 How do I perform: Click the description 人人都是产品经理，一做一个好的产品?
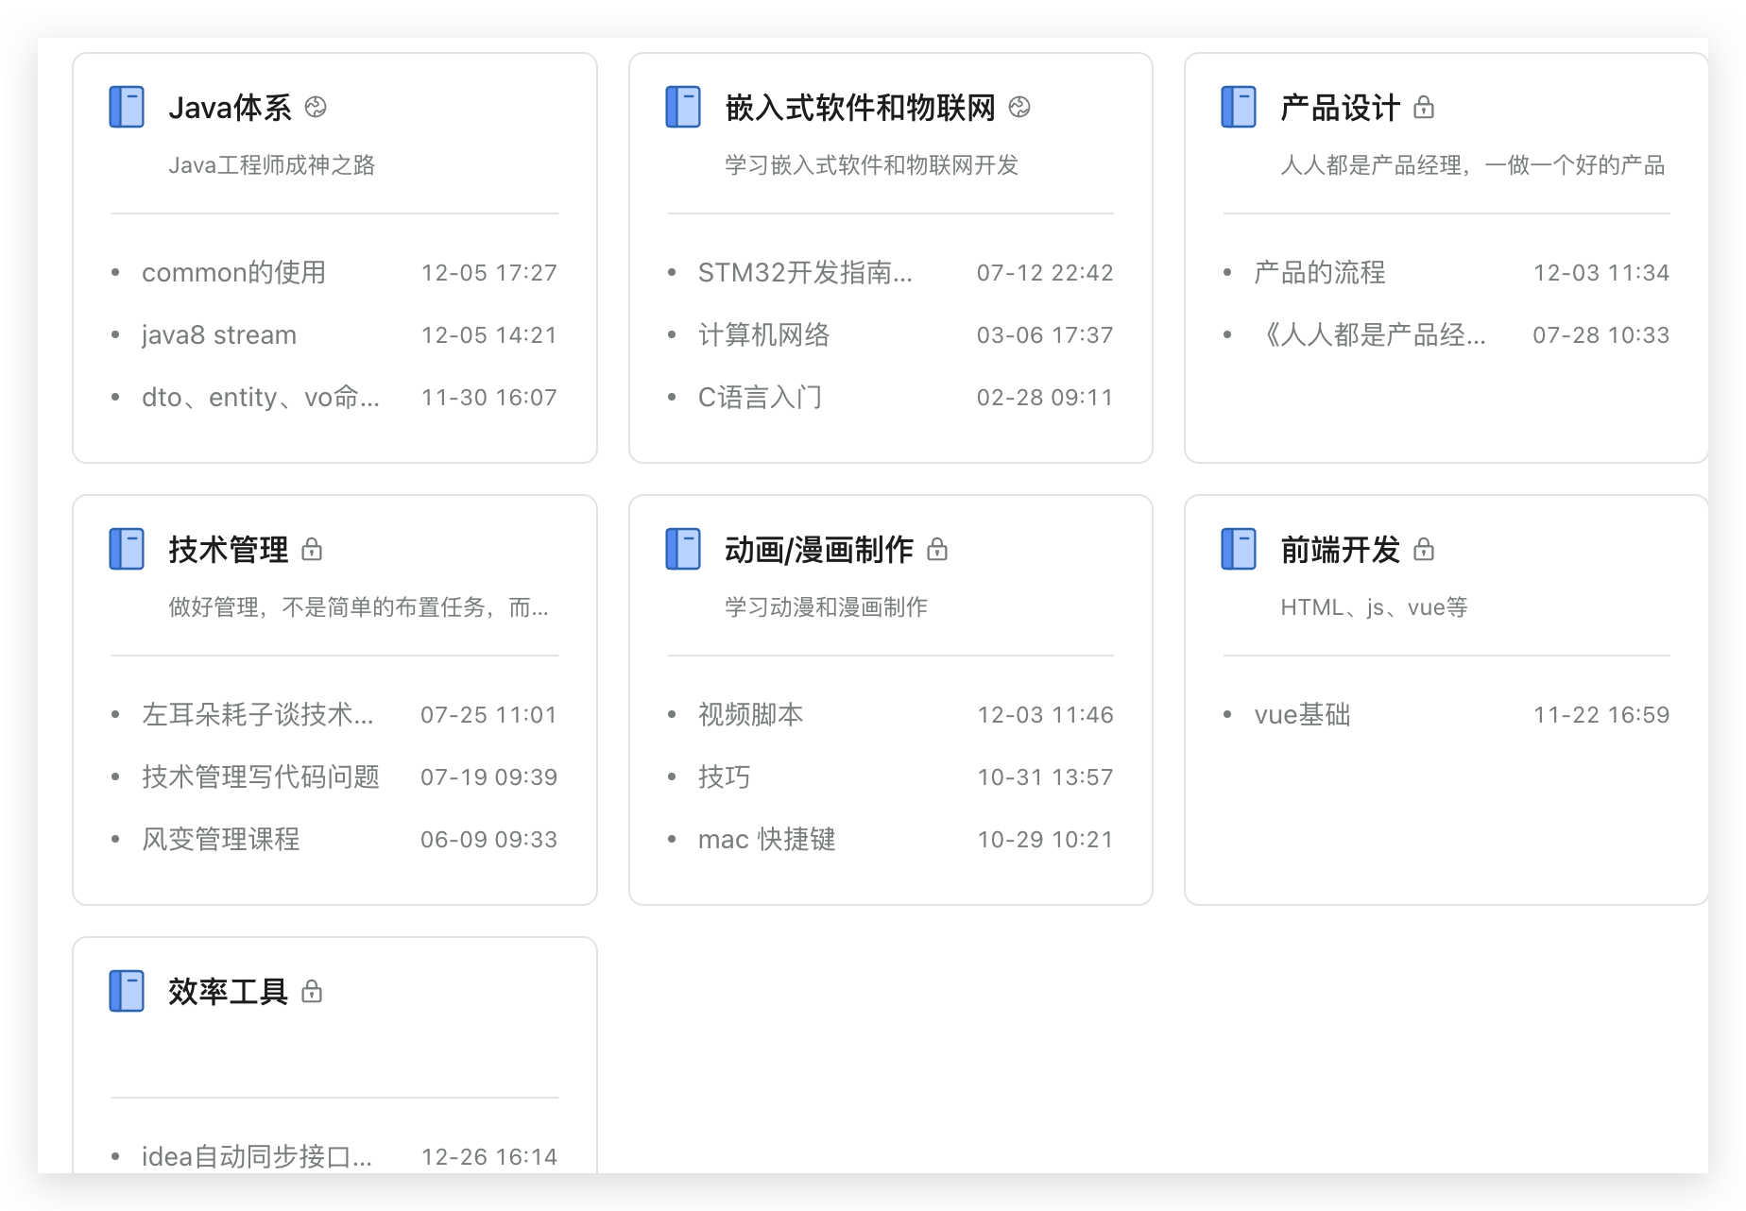1473,165
